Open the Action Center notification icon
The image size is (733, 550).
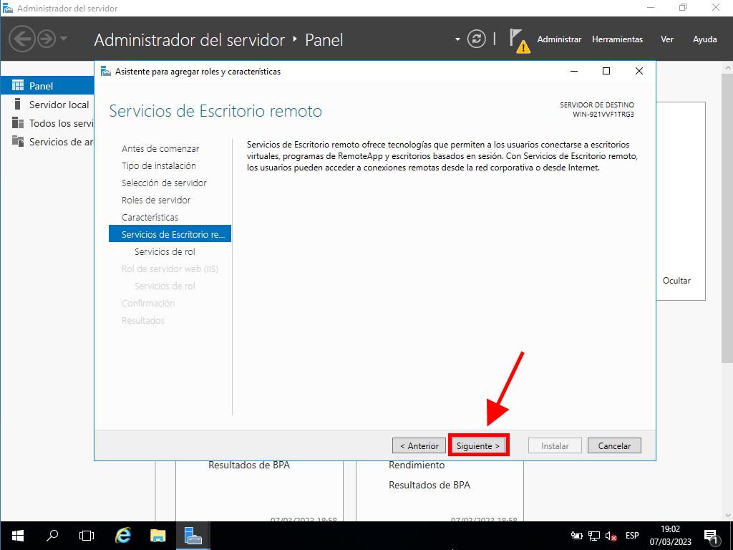point(712,535)
